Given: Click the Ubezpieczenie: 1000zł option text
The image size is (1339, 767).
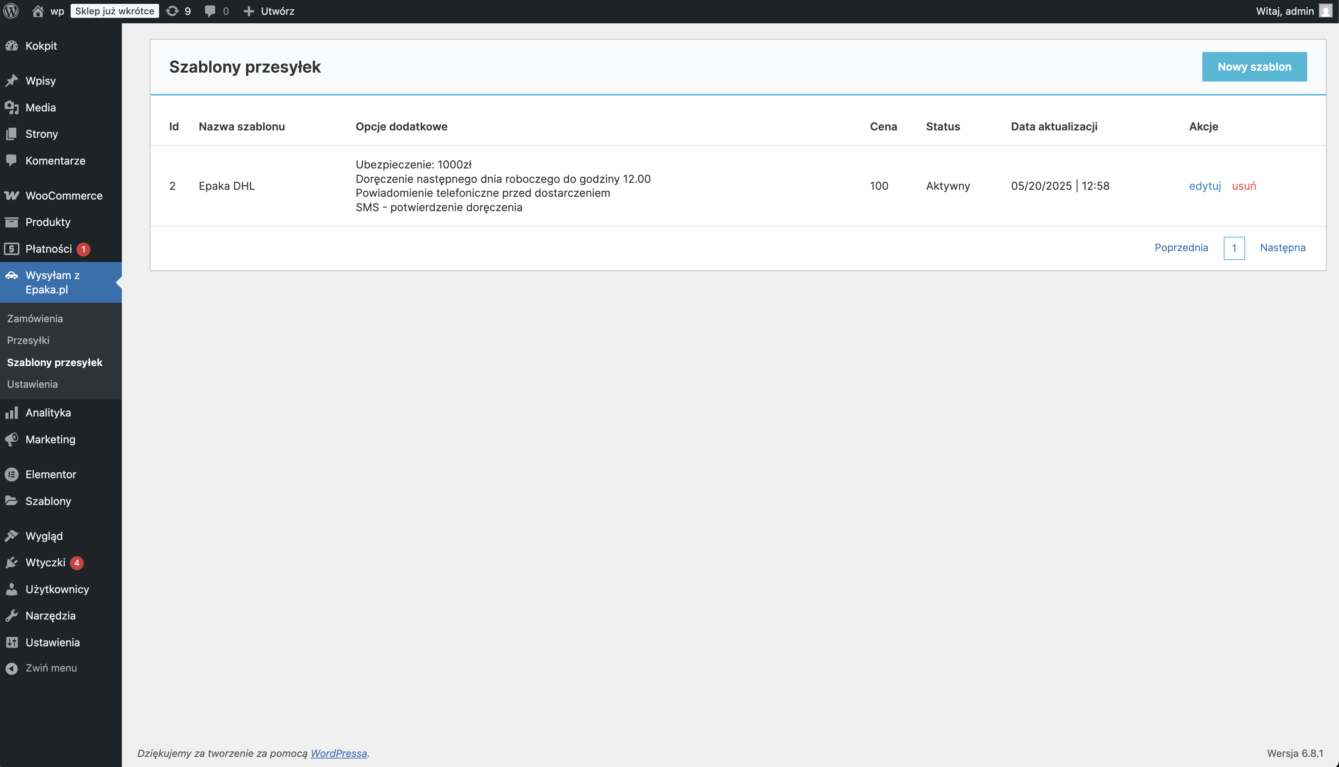Looking at the screenshot, I should [x=413, y=164].
